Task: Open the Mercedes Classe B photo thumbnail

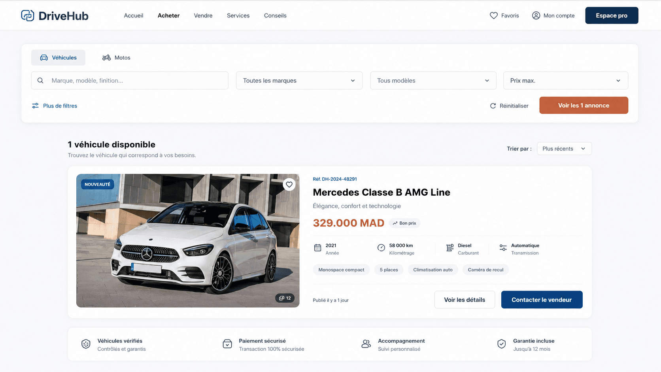Action: pyautogui.click(x=188, y=241)
